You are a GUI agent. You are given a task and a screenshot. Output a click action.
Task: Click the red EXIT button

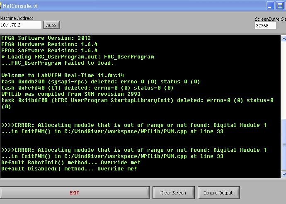click(75, 193)
